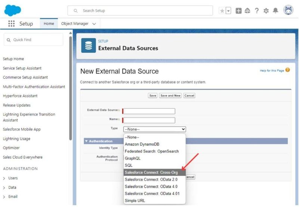The width and height of the screenshot is (299, 207).
Task: Click the top Save button
Action: coord(152,96)
